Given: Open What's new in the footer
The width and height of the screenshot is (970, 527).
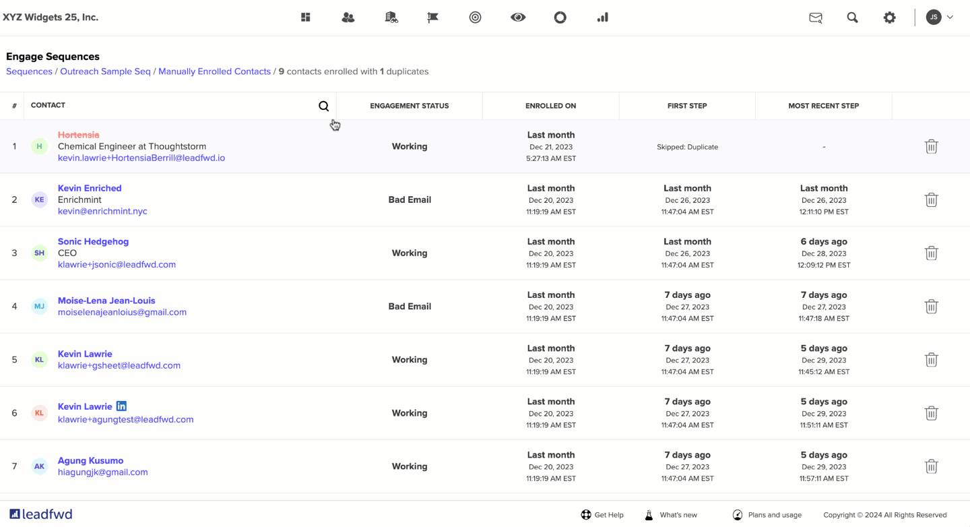Looking at the screenshot, I should (670, 515).
